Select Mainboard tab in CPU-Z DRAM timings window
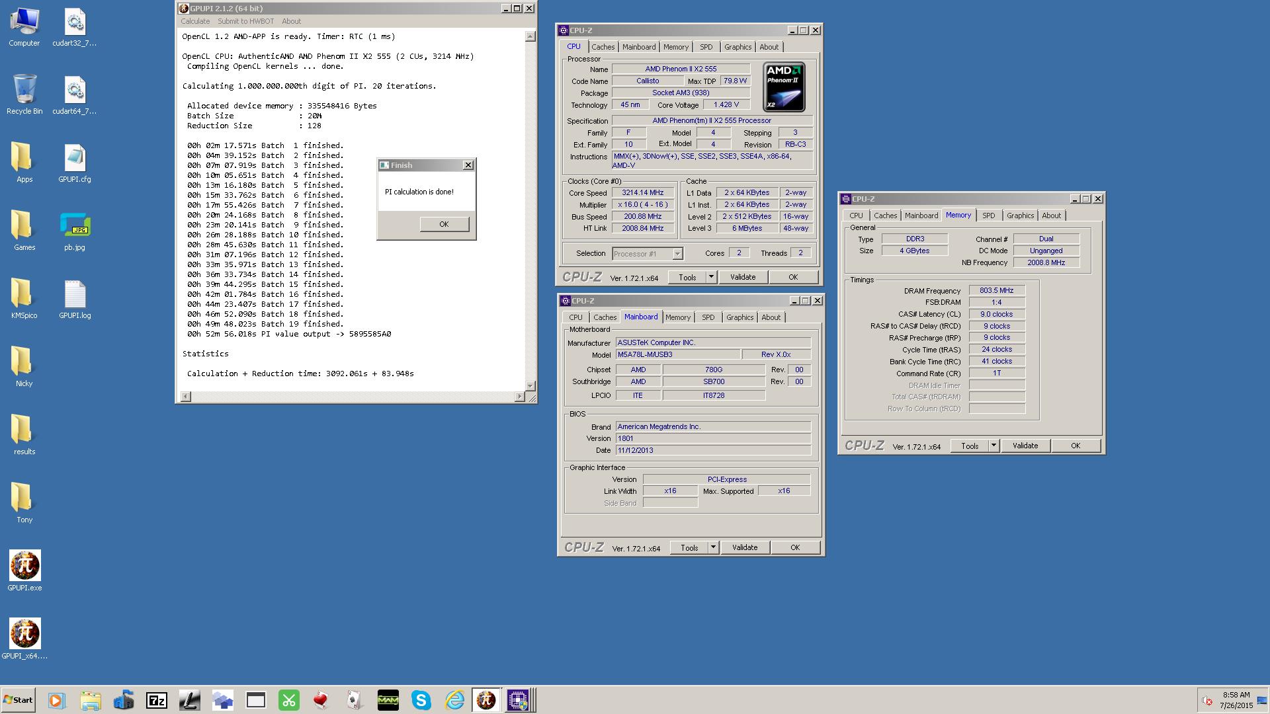The width and height of the screenshot is (1270, 714). coord(921,216)
